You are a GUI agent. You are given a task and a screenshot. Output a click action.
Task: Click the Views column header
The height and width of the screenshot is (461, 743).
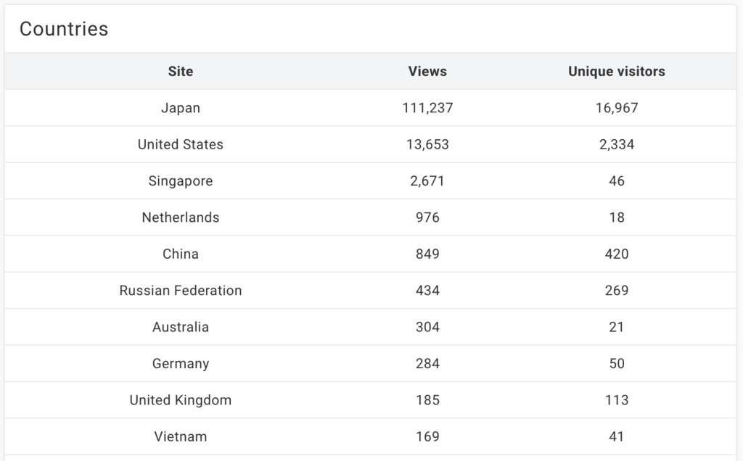point(427,72)
